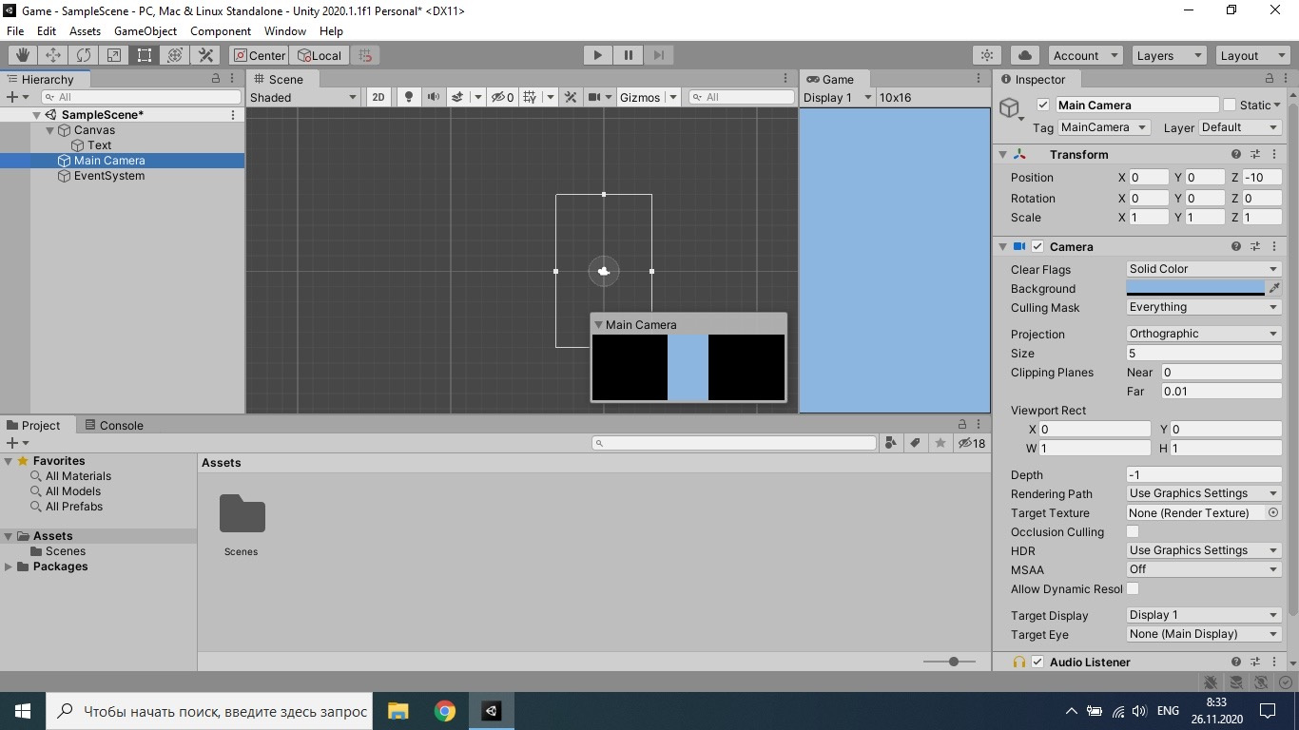The height and width of the screenshot is (730, 1299).
Task: Open Target Texture object picker
Action: pos(1273,512)
